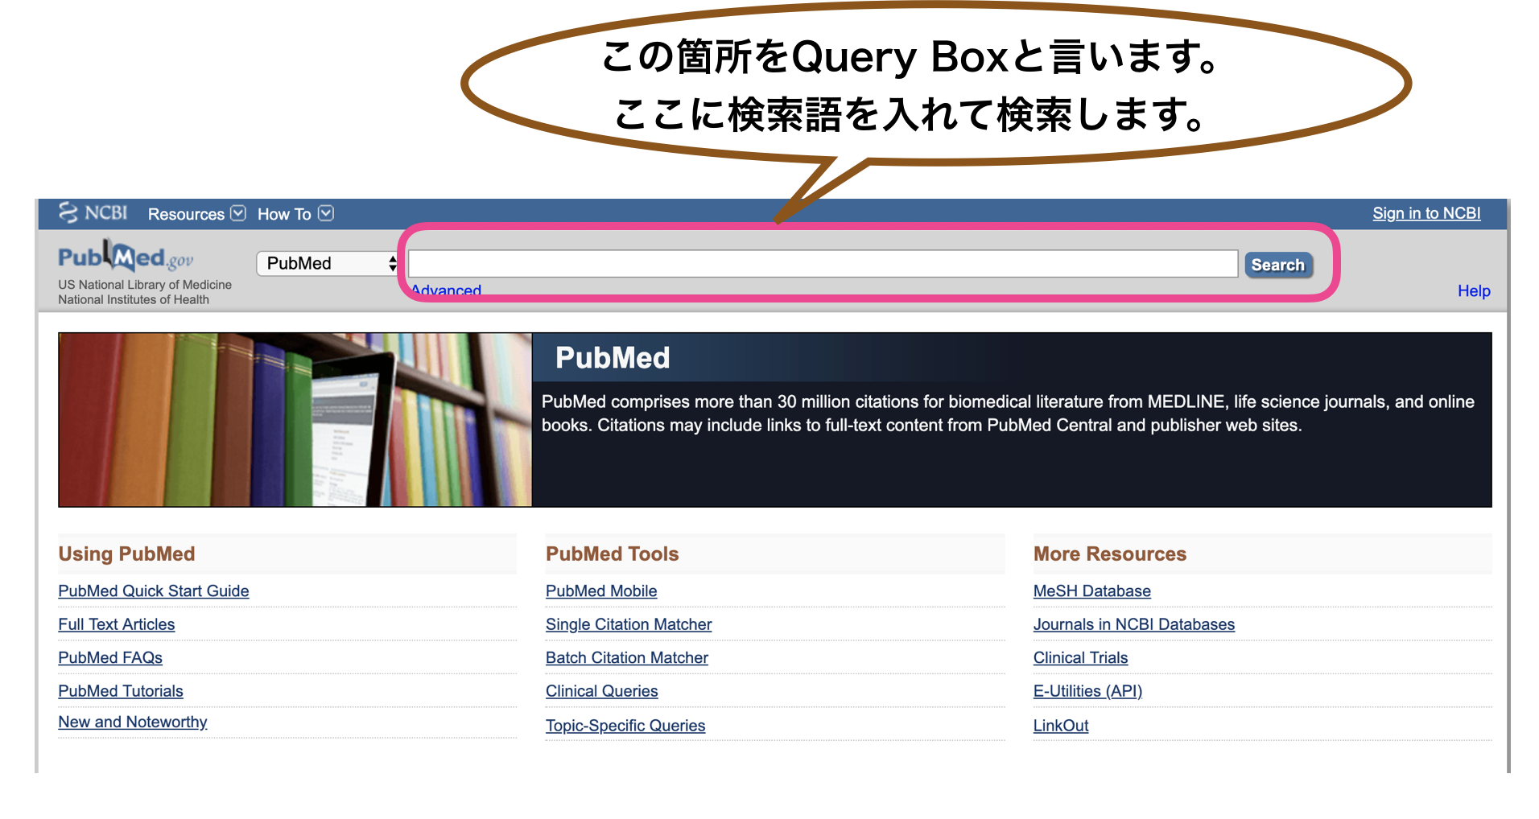Screen dimensions: 1539x819
Task: Open New and Noteworthy
Action: pos(133,722)
